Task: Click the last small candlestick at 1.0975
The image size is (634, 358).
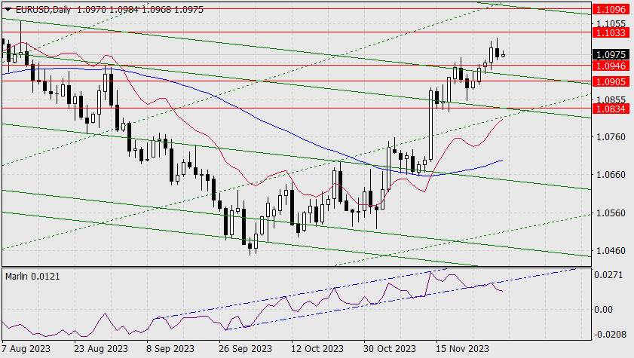Action: [503, 55]
